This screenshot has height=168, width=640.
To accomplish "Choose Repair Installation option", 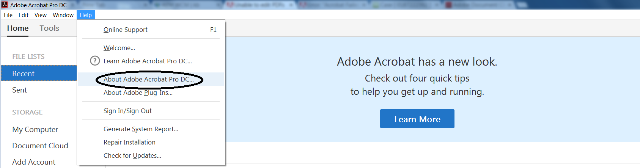I will [x=129, y=142].
